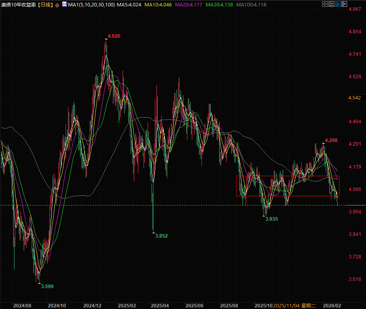Click the highlighted 4.542 price axis label
The width and height of the screenshot is (366, 309).
coord(354,98)
